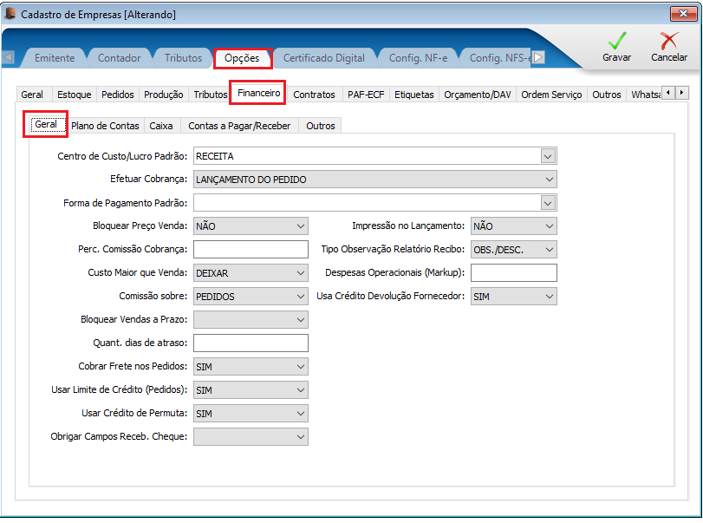The width and height of the screenshot is (703, 523).
Task: Open Usa Crédito Devolução Fornecedor dropdown
Action: point(514,297)
